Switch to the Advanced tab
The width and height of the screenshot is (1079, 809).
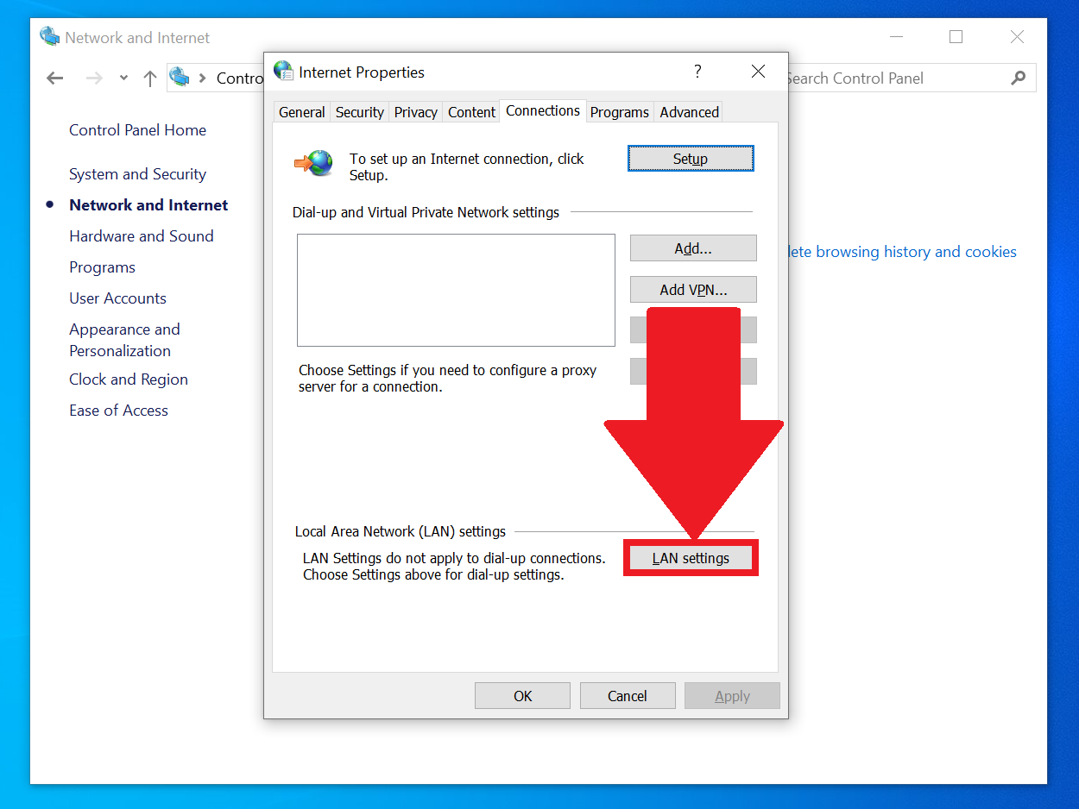[689, 112]
